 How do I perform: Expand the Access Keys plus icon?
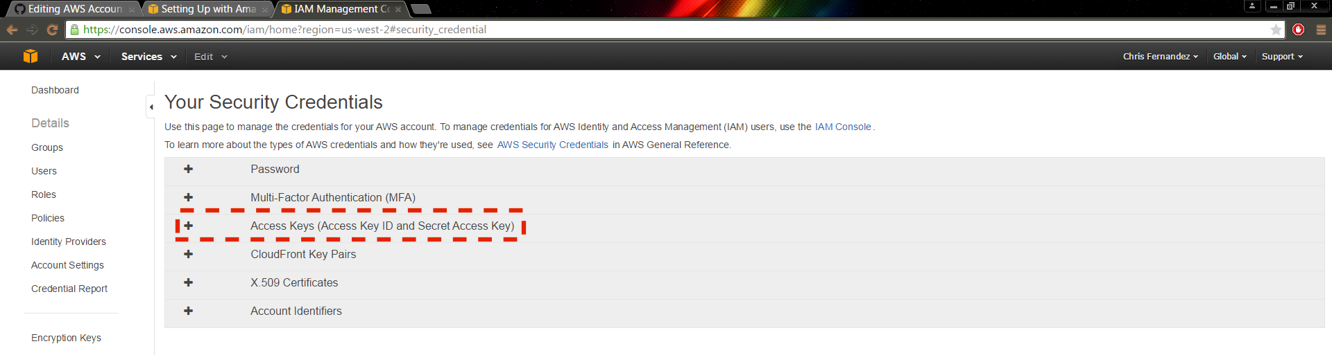pos(188,226)
